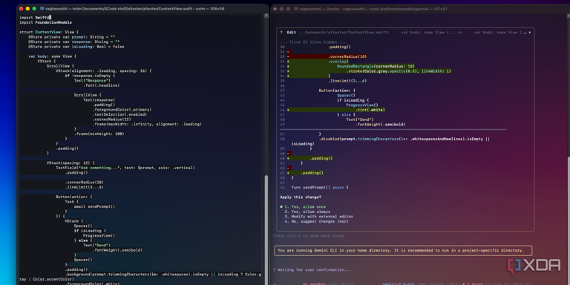Click the scrollbar thumb in the nvim window
This screenshot has width=570, height=285.
[x=266, y=229]
